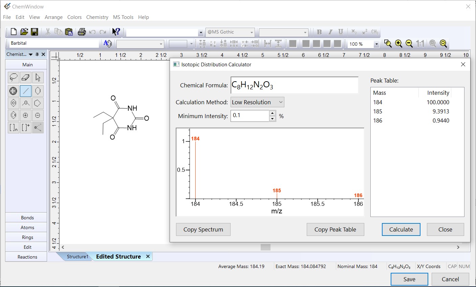Select the positive charge tool
Screen dimensions: 476x287
point(25,115)
